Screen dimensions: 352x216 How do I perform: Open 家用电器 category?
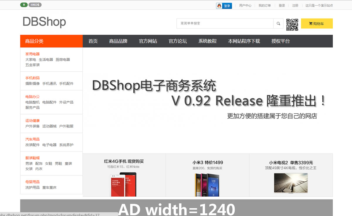point(33,54)
